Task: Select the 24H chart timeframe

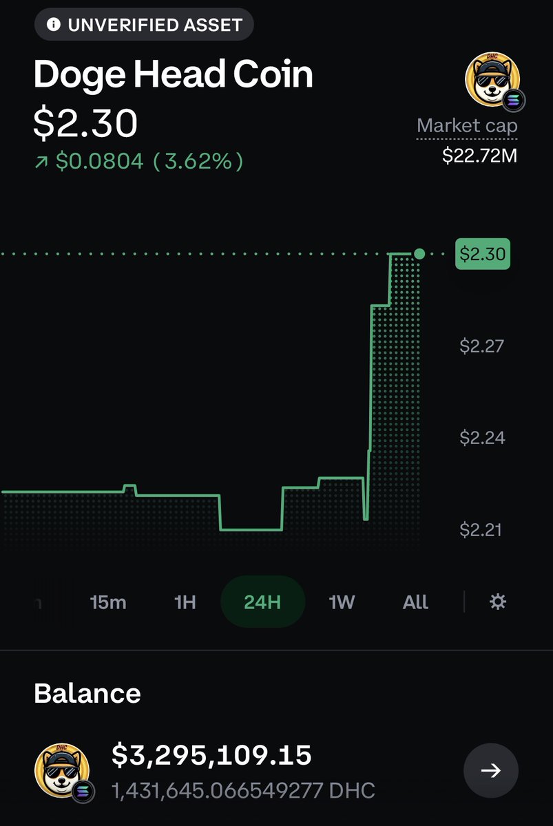Action: (262, 602)
